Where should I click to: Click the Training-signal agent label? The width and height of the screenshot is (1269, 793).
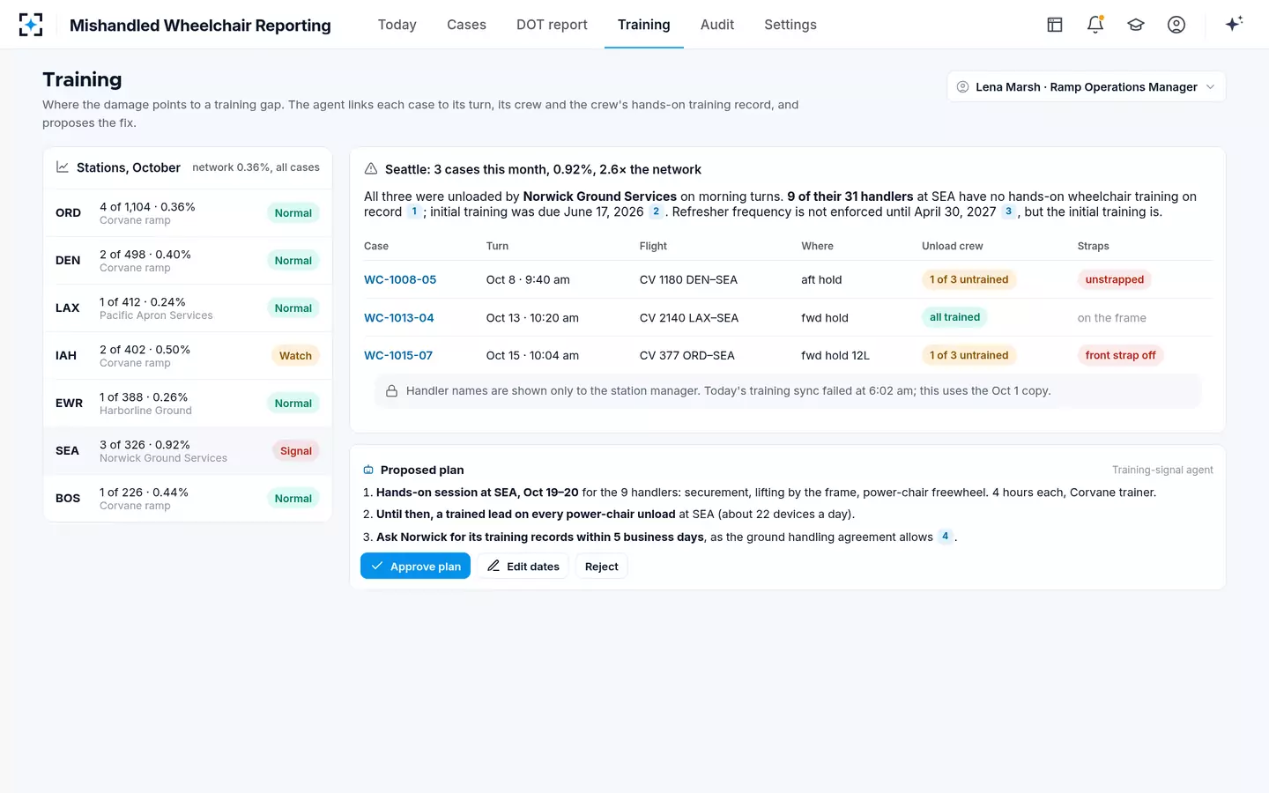click(1162, 470)
